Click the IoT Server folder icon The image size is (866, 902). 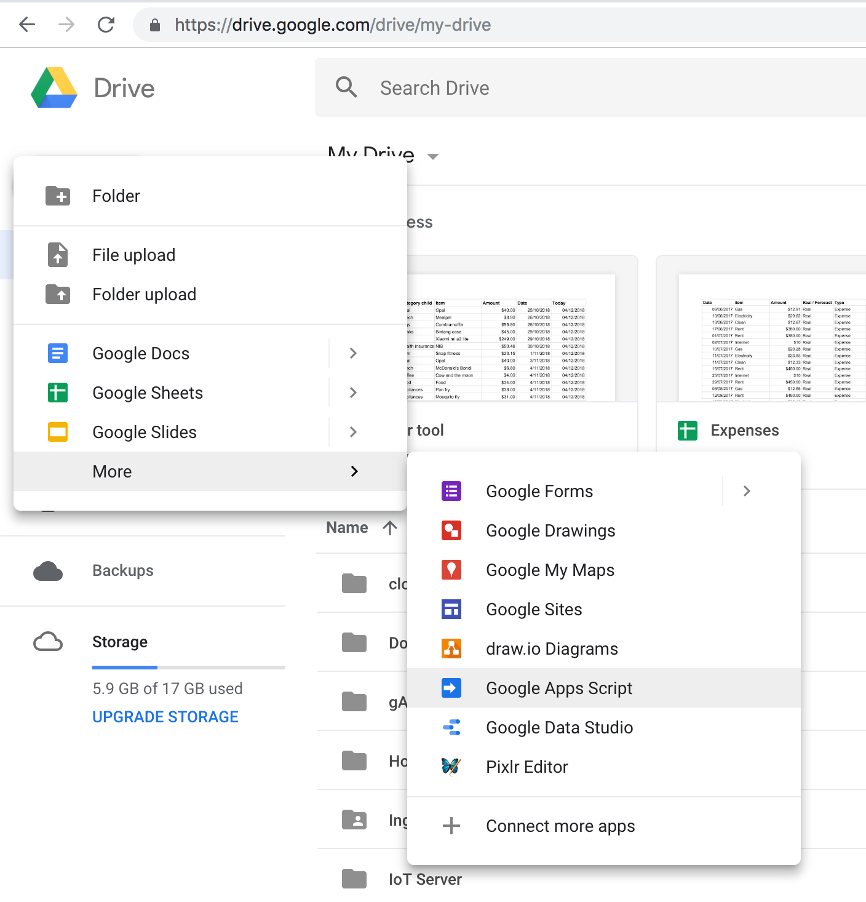pos(354,879)
